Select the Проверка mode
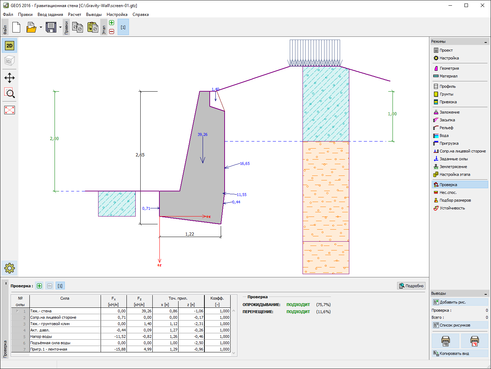Image resolution: width=491 pixels, height=369 pixels. [x=460, y=185]
